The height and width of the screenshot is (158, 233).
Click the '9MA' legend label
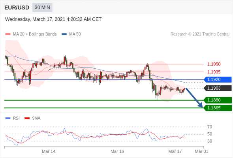pyautogui.click(x=36, y=118)
